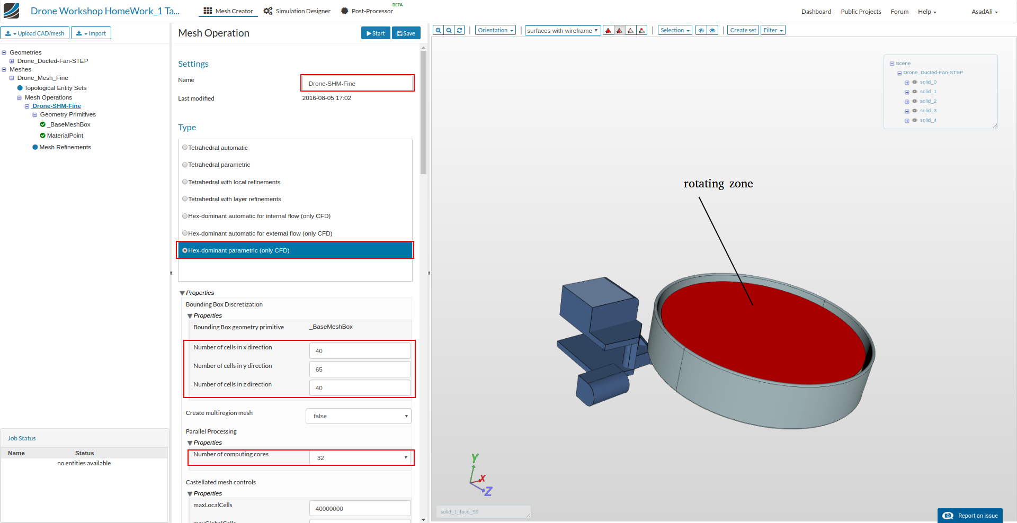1017x523 pixels.
Task: Click the zoom in viewer icon
Action: coord(438,30)
